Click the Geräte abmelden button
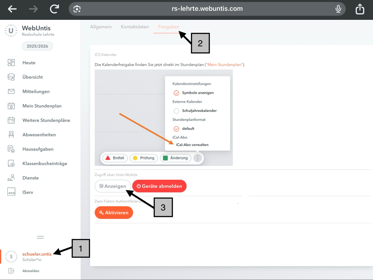 159,186
